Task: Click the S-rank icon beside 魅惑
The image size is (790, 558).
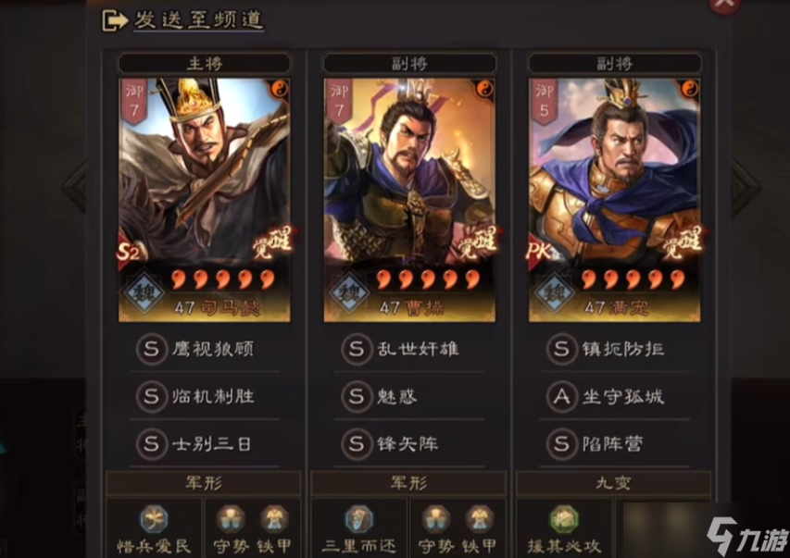Action: click(357, 396)
